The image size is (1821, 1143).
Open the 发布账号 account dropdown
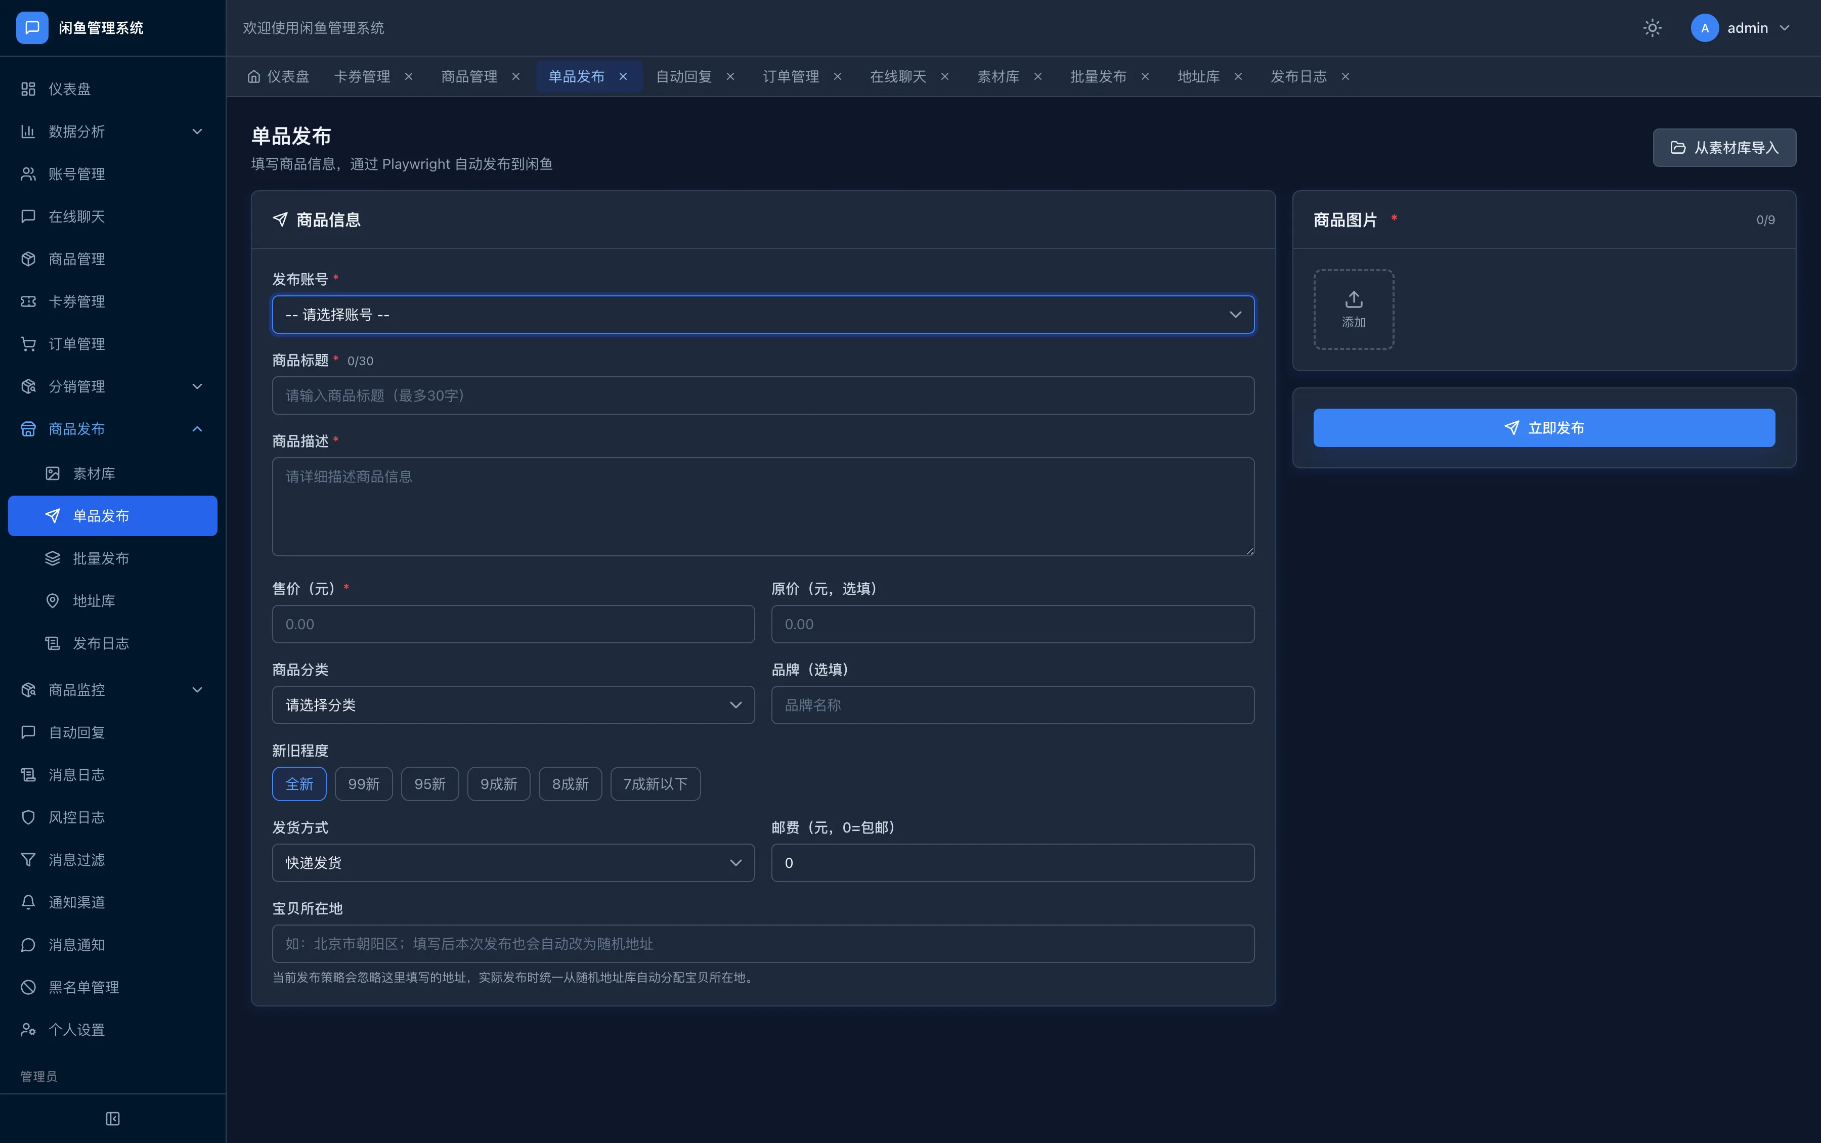coord(763,315)
